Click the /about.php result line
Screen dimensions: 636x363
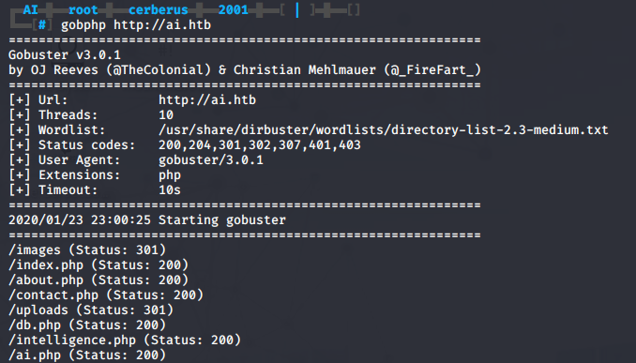pyautogui.click(x=98, y=280)
